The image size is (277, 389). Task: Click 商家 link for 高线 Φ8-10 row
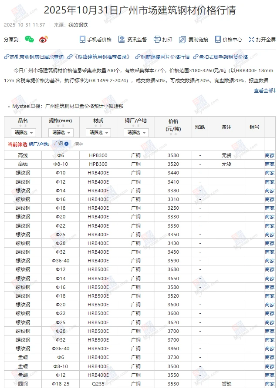(x=270, y=164)
